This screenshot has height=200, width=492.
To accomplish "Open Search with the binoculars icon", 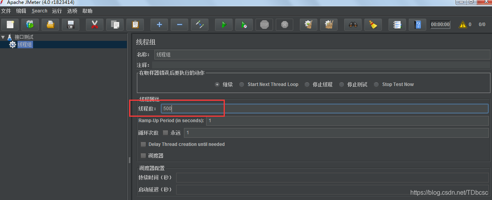I will pyautogui.click(x=353, y=25).
